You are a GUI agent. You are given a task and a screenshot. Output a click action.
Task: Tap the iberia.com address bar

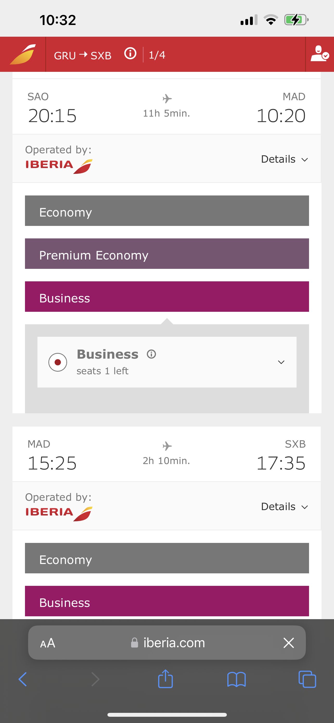(x=168, y=643)
